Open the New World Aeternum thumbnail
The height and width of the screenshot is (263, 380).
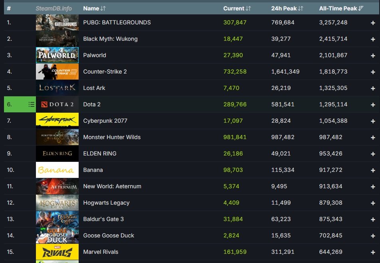pyautogui.click(x=57, y=186)
